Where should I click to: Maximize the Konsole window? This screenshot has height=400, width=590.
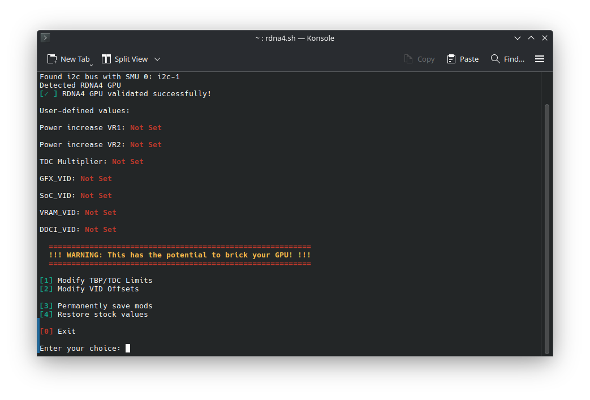531,38
